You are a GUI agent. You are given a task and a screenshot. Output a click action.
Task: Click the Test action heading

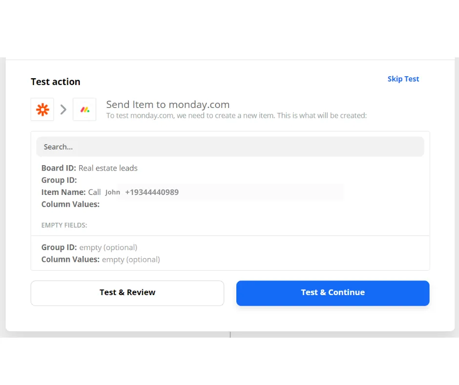coord(55,82)
